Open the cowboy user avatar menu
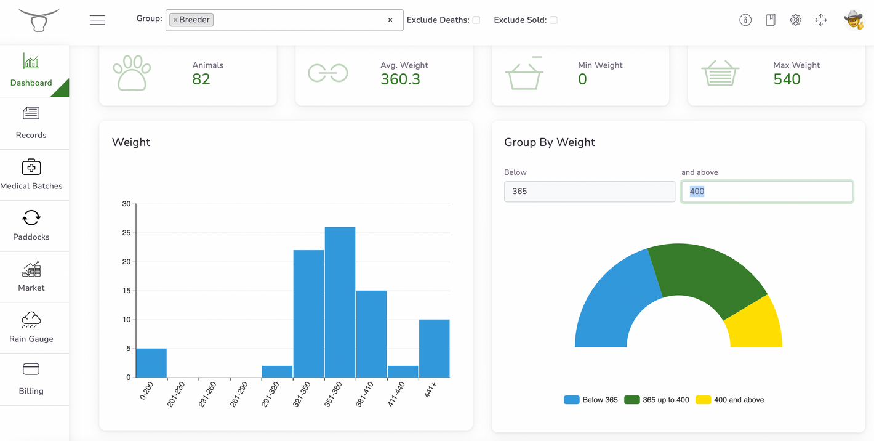The image size is (874, 441). (853, 20)
